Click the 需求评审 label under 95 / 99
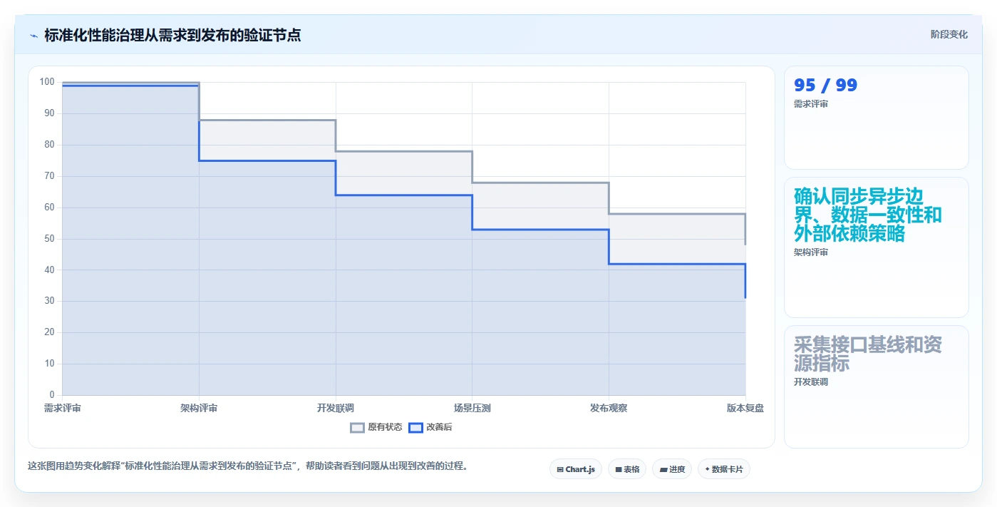 coord(811,104)
